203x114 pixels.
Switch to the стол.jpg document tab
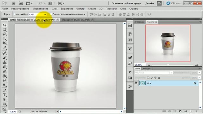tap(76, 20)
